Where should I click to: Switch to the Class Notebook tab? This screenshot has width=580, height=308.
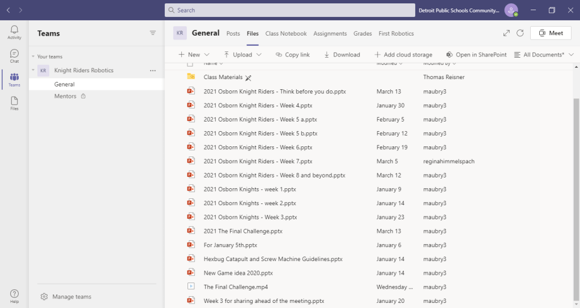[x=286, y=33]
